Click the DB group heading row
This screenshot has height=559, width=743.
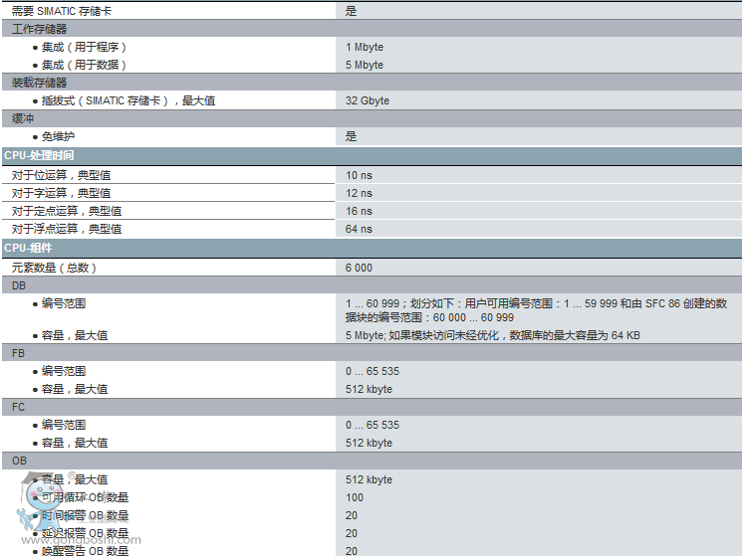[19, 285]
